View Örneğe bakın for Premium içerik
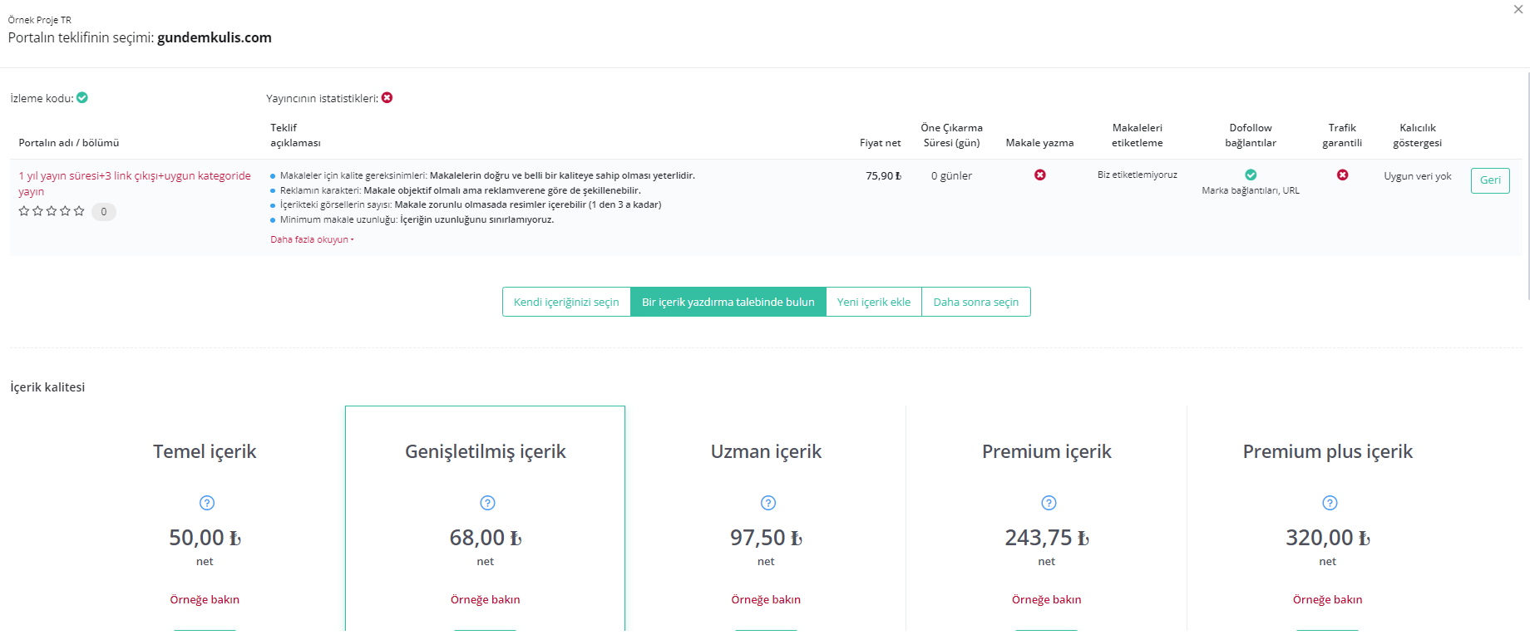The image size is (1530, 635). click(x=1047, y=599)
